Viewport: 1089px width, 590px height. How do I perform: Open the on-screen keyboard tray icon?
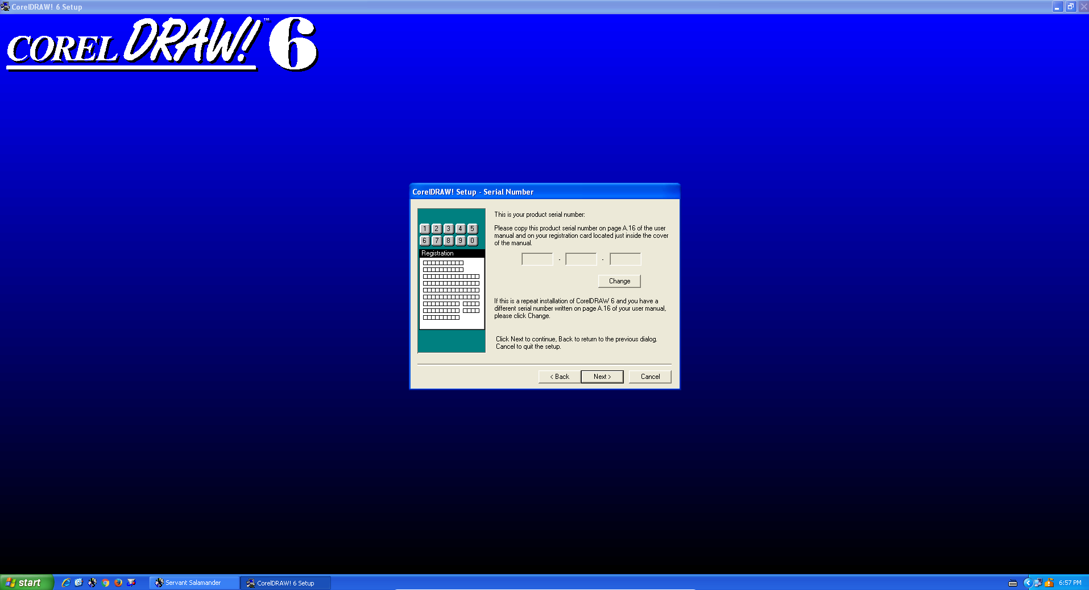pos(1013,583)
